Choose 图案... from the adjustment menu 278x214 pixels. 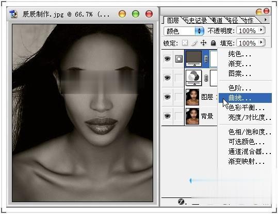click(x=239, y=73)
